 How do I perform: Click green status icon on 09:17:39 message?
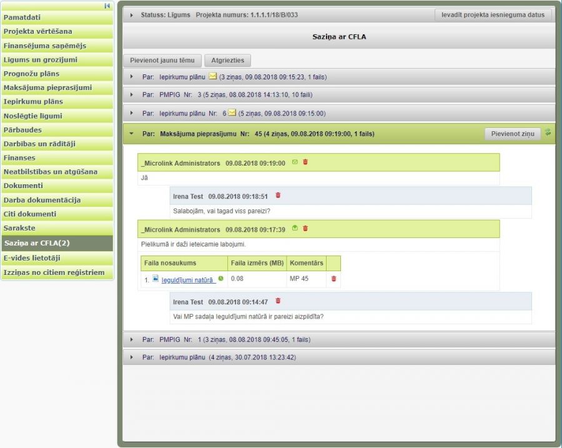pos(295,229)
